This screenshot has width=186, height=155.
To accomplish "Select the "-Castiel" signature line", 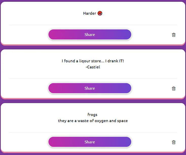I will pos(93,67).
